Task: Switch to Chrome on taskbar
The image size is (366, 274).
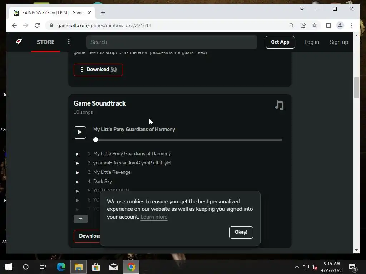Action: [131, 267]
